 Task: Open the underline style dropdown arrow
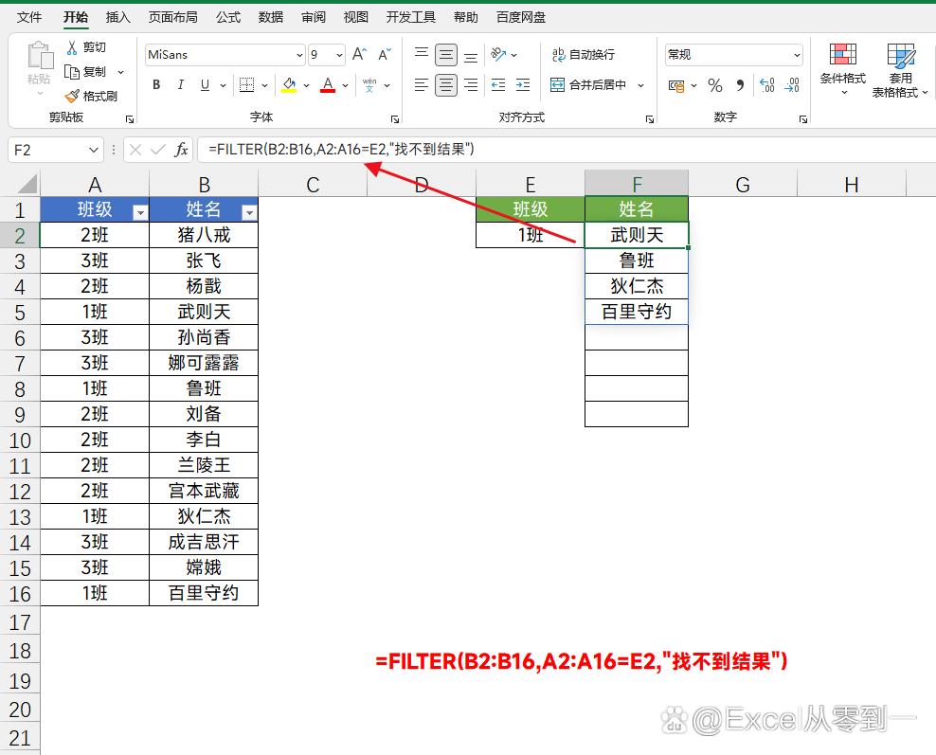click(x=224, y=85)
